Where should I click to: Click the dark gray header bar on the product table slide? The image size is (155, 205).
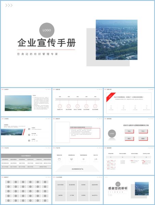coord(26,156)
